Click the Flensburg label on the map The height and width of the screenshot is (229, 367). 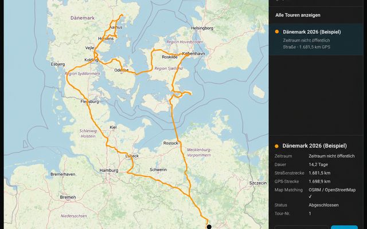tap(89, 102)
